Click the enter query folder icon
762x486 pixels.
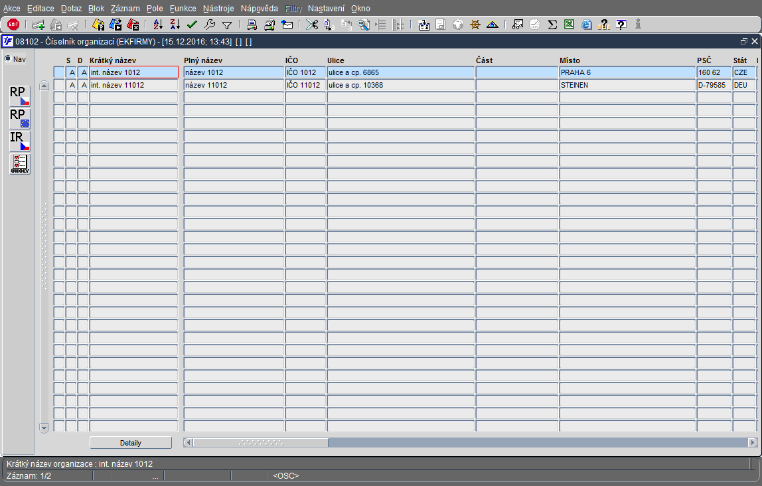(x=98, y=25)
